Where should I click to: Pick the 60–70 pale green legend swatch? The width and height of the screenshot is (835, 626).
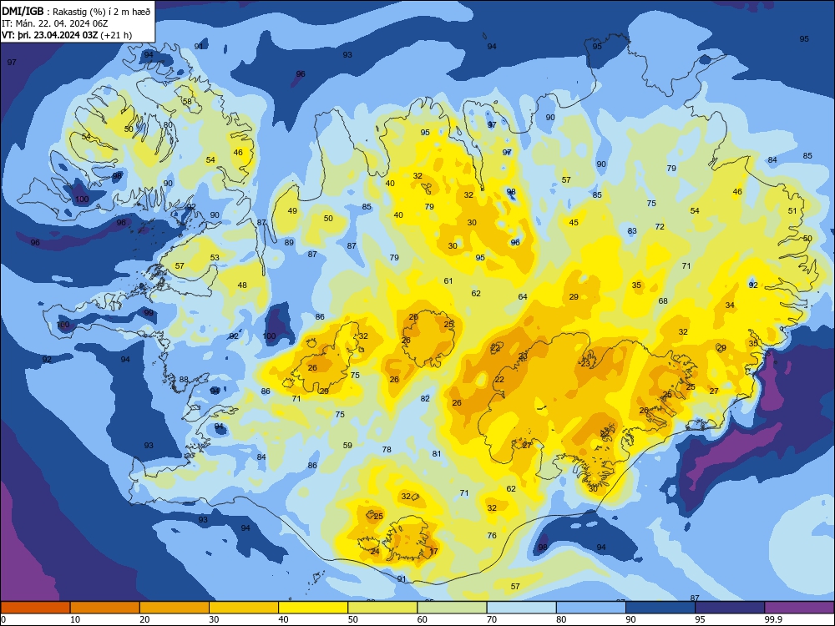452,608
